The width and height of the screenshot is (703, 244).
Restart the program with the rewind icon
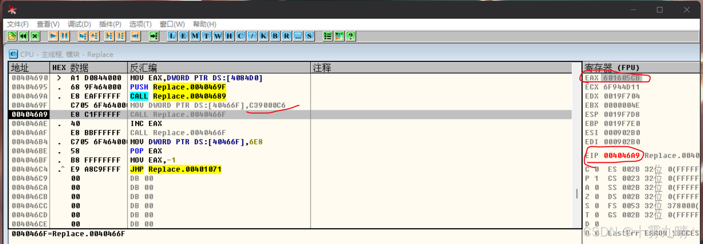23,36
